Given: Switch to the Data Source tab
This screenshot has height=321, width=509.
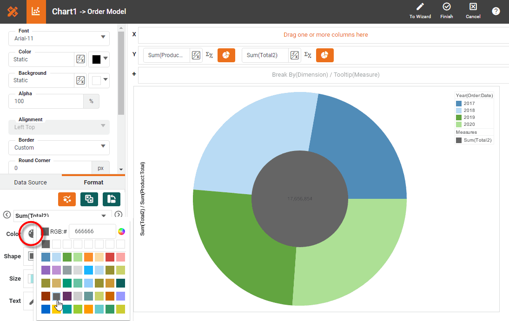Looking at the screenshot, I should [31, 183].
